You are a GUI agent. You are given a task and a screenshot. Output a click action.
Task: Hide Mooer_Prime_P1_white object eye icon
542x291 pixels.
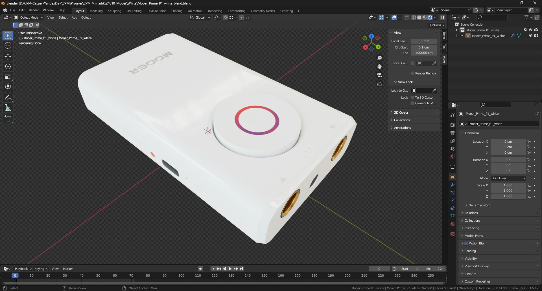[530, 36]
